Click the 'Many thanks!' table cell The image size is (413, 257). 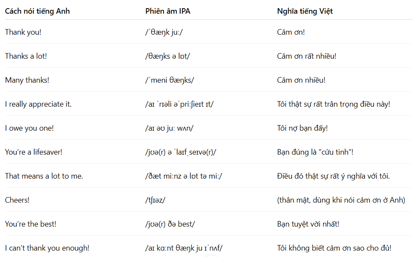point(27,80)
